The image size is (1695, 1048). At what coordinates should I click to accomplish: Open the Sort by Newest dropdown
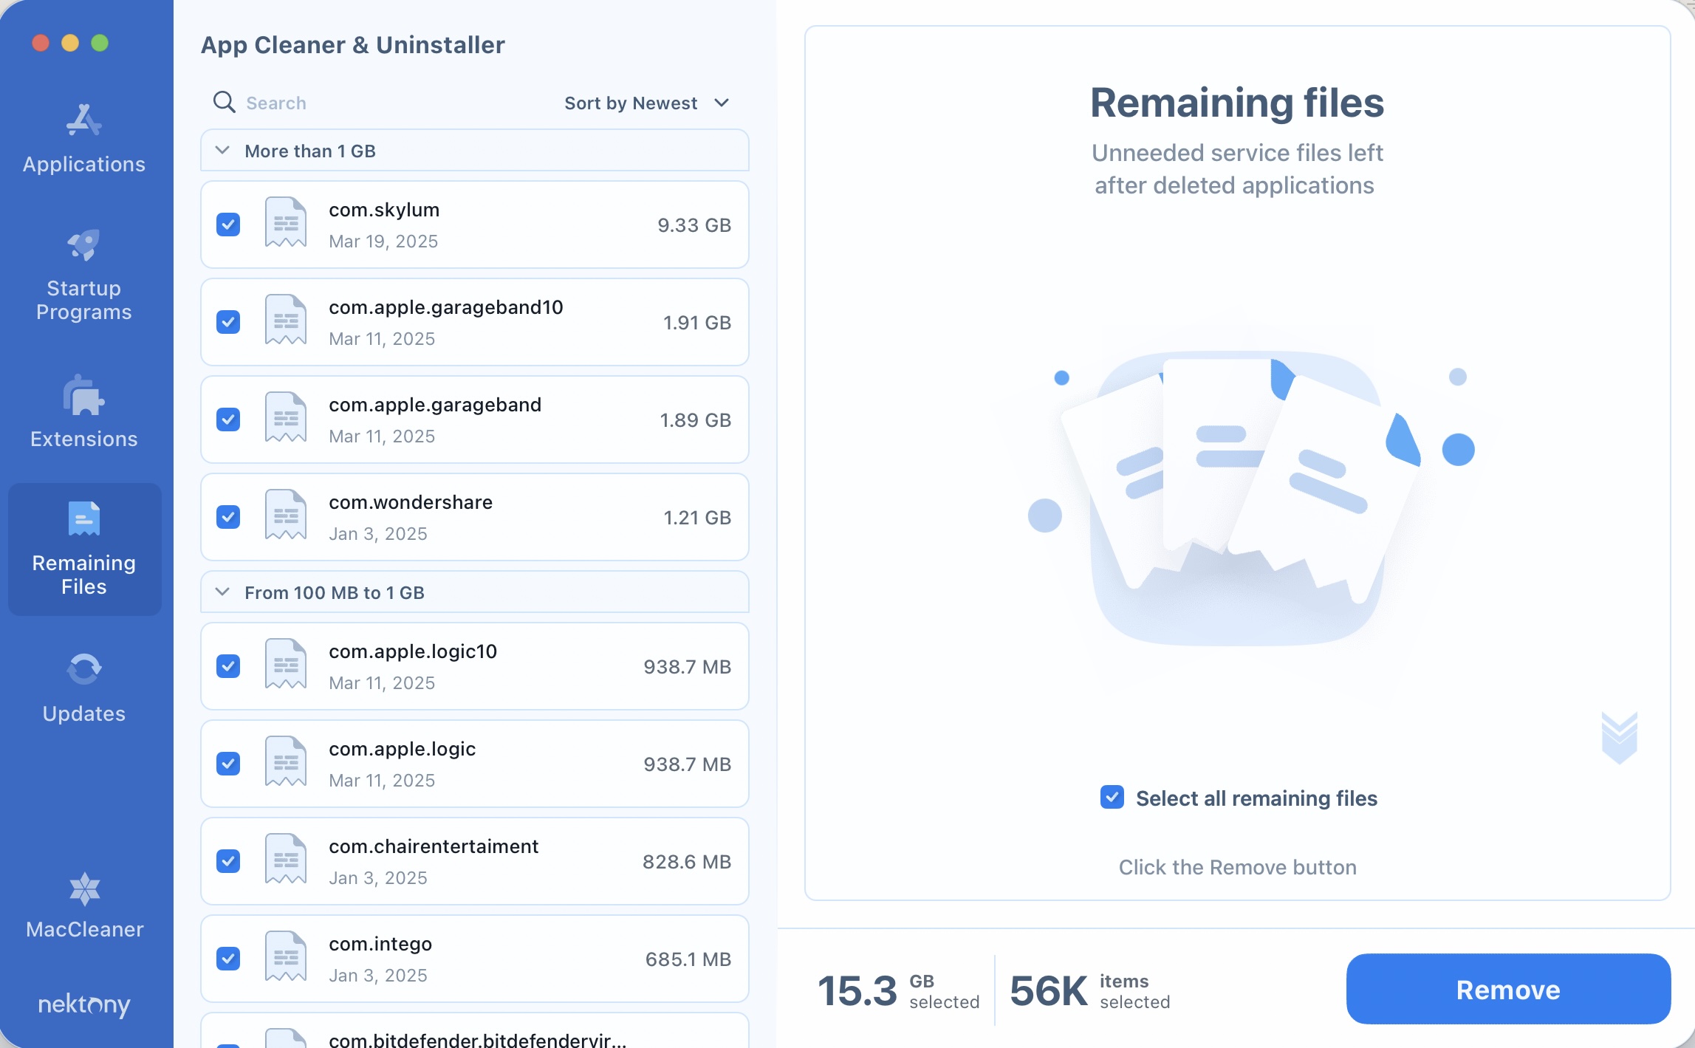tap(647, 103)
